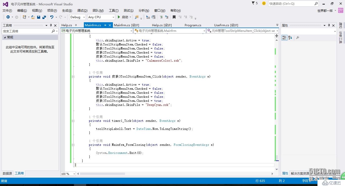Click the green Start debugging play icon

click(119, 17)
